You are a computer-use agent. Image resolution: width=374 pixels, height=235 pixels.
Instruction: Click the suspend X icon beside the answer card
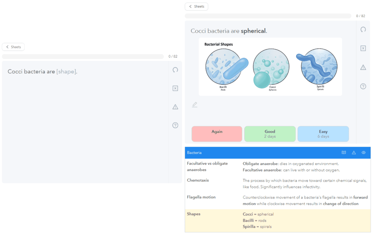click(x=363, y=49)
